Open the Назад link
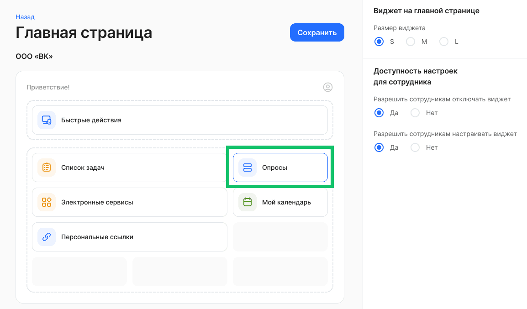The height and width of the screenshot is (309, 527). (25, 16)
